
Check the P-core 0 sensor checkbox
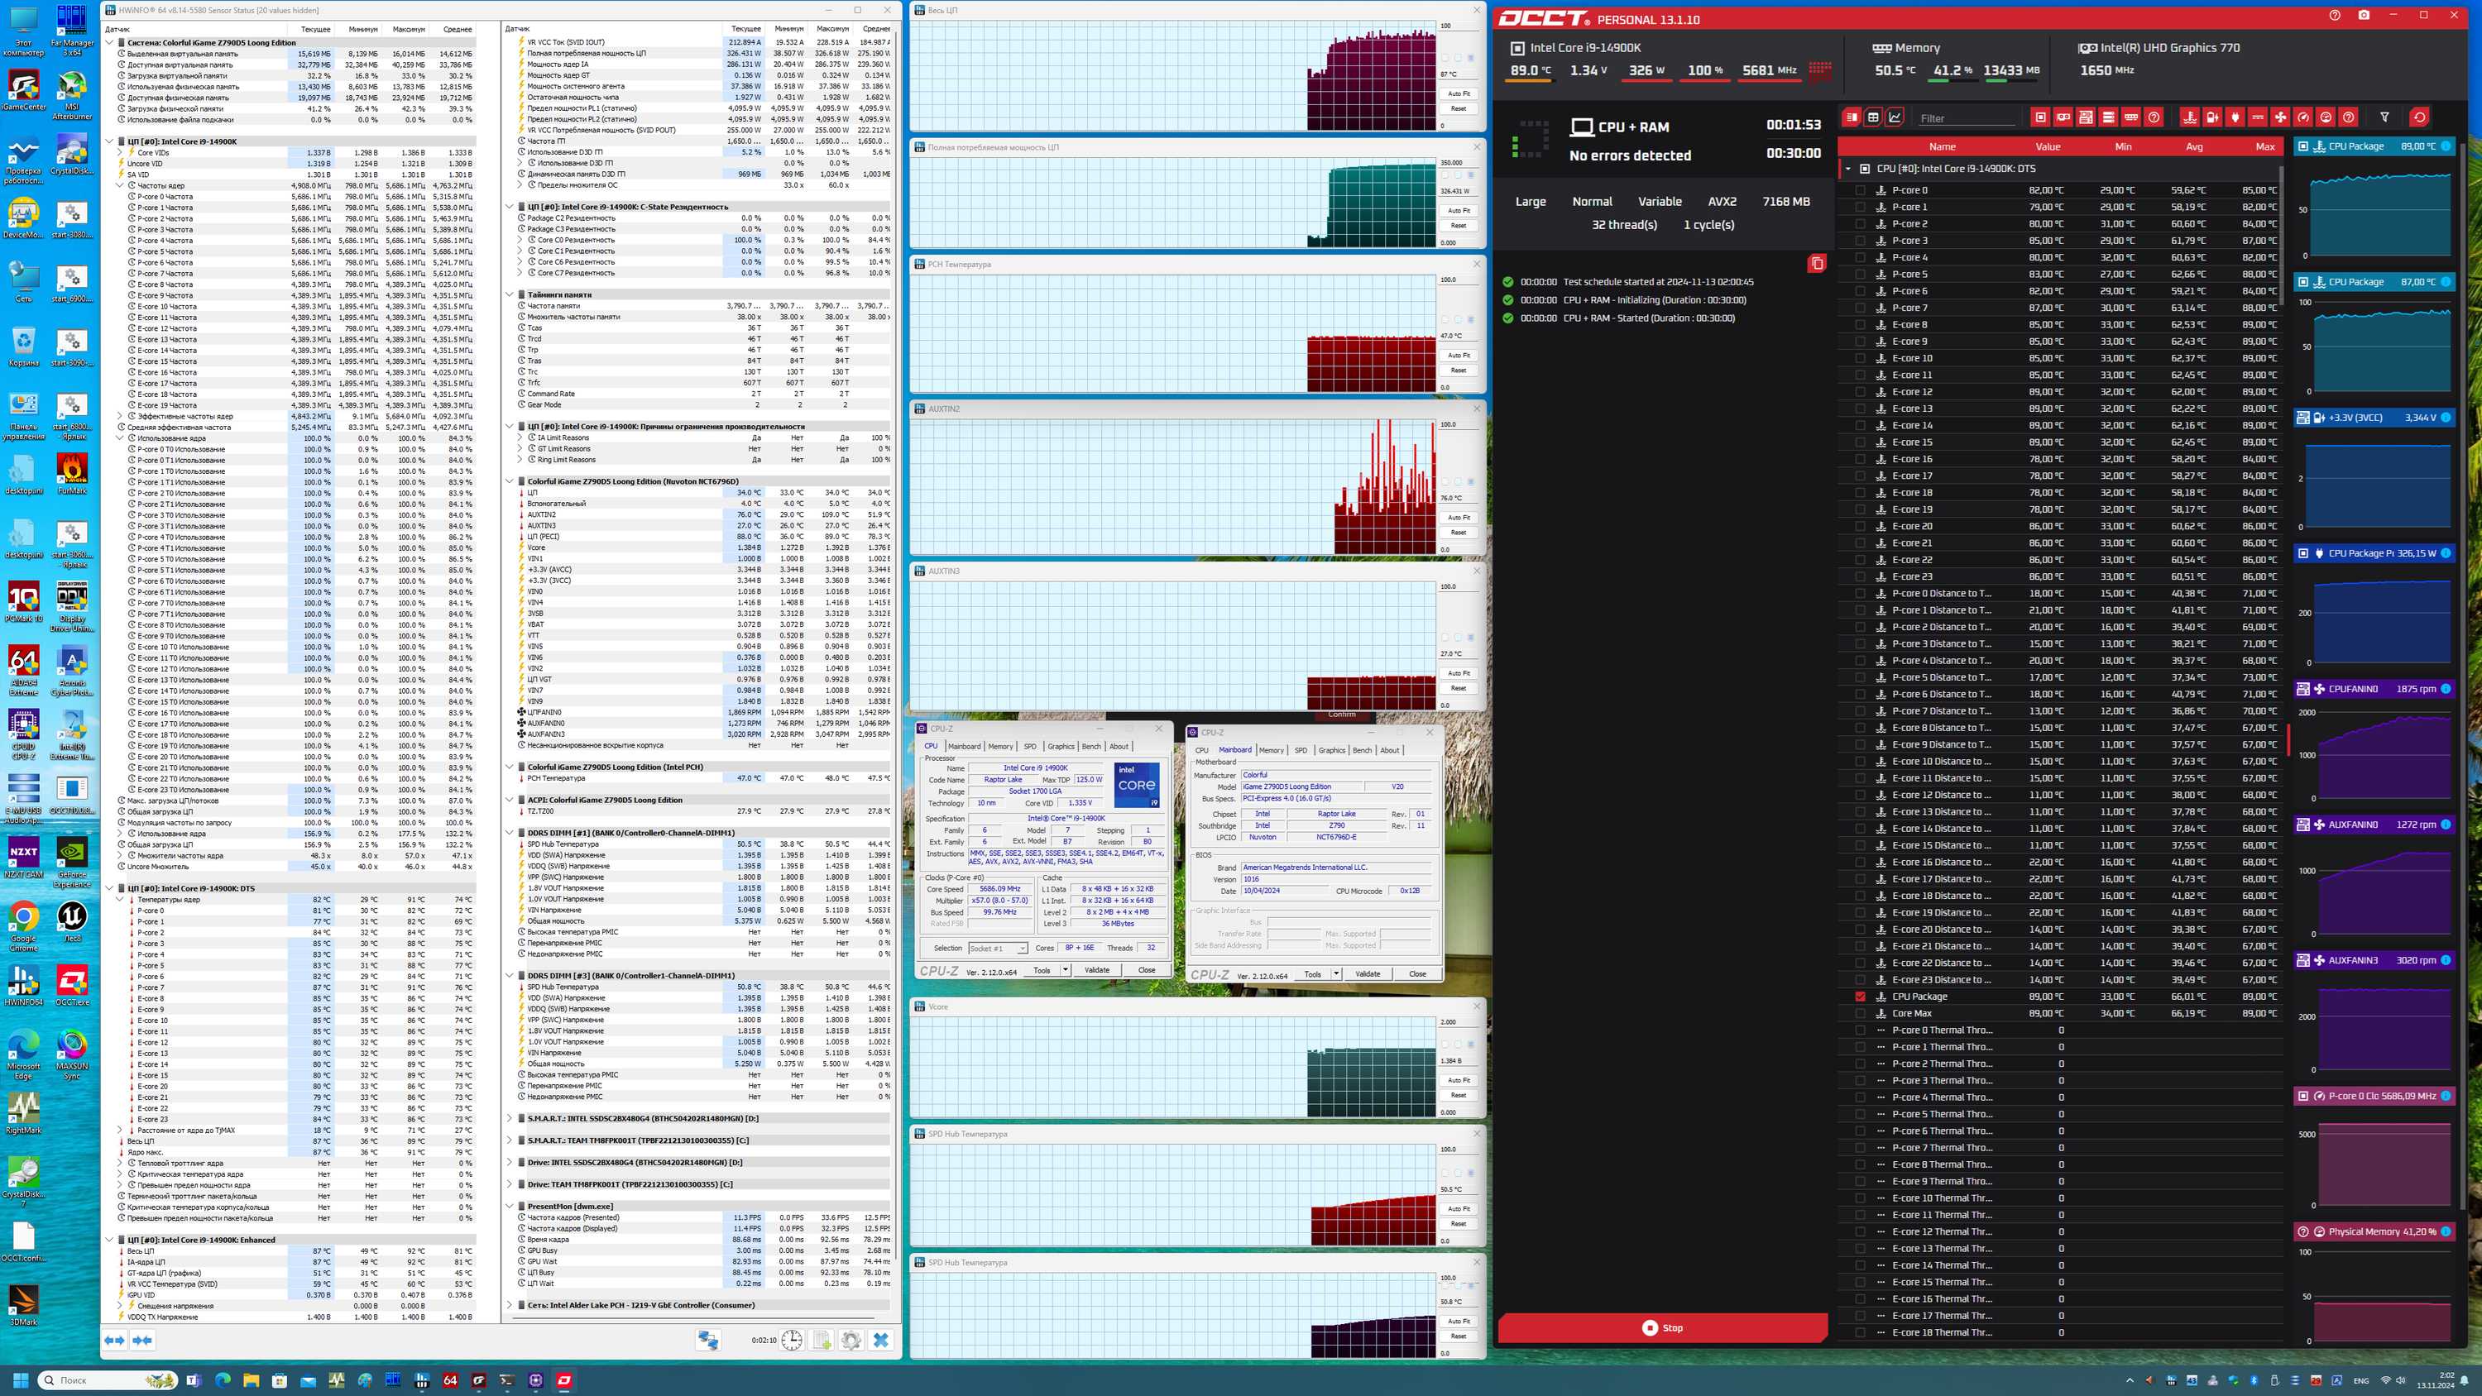click(x=1860, y=191)
